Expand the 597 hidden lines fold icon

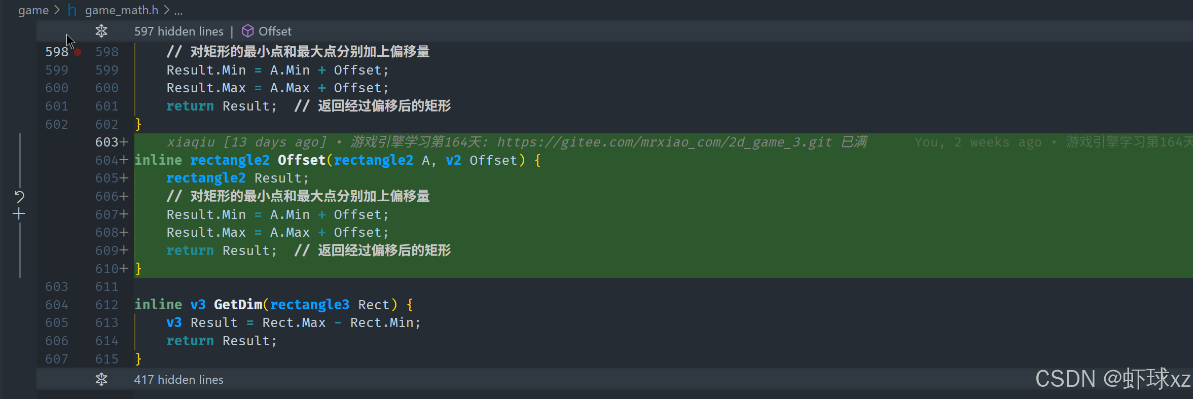tap(101, 31)
